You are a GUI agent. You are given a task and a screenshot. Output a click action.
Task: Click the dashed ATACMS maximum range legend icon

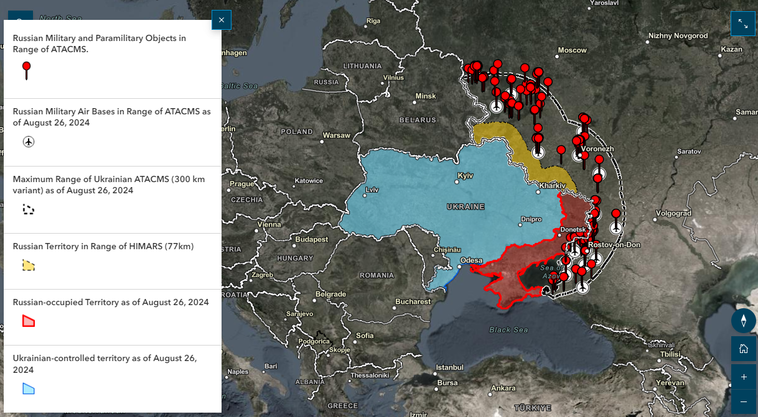[x=27, y=209]
